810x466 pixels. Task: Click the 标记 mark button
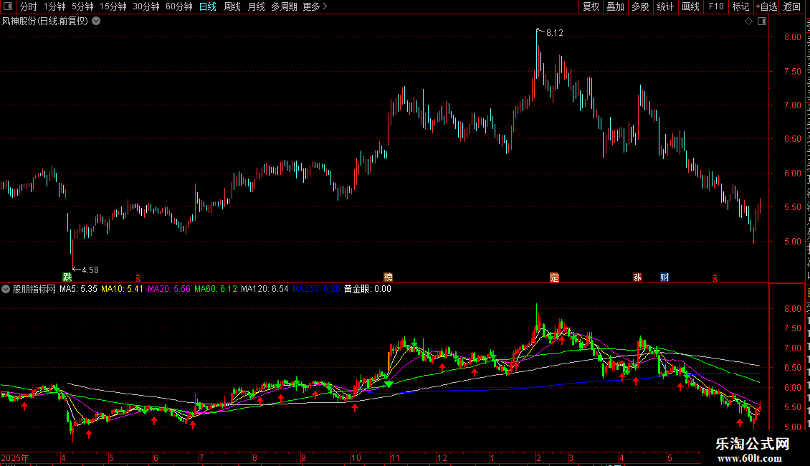pos(740,6)
